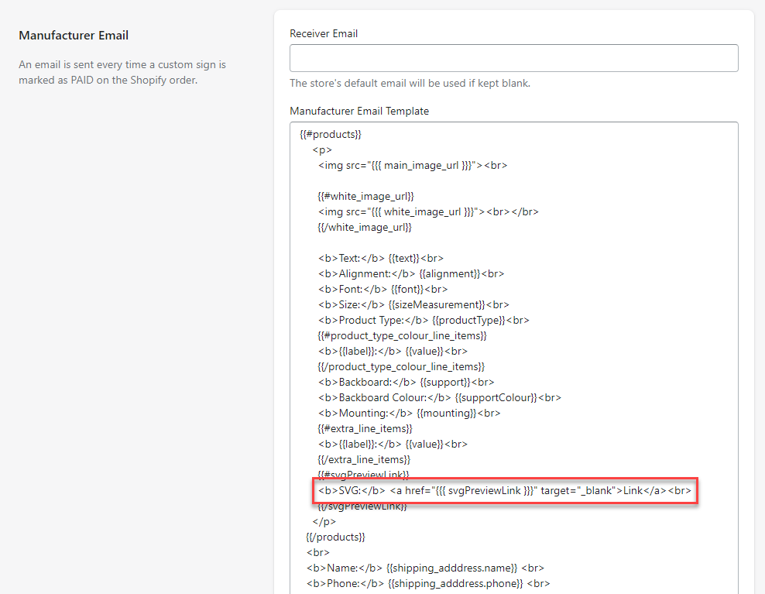Click the Manufacturer Email section heading
Viewport: 765px width, 594px height.
(74, 36)
